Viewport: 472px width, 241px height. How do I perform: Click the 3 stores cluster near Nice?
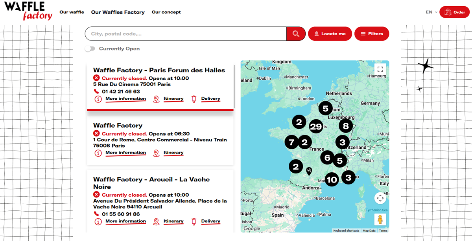[x=348, y=177]
